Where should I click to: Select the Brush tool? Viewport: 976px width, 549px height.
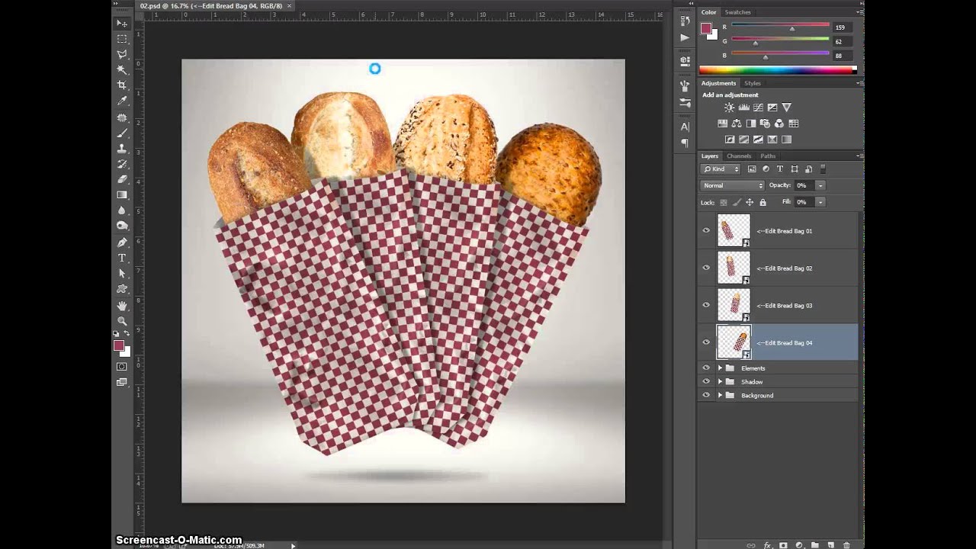122,133
